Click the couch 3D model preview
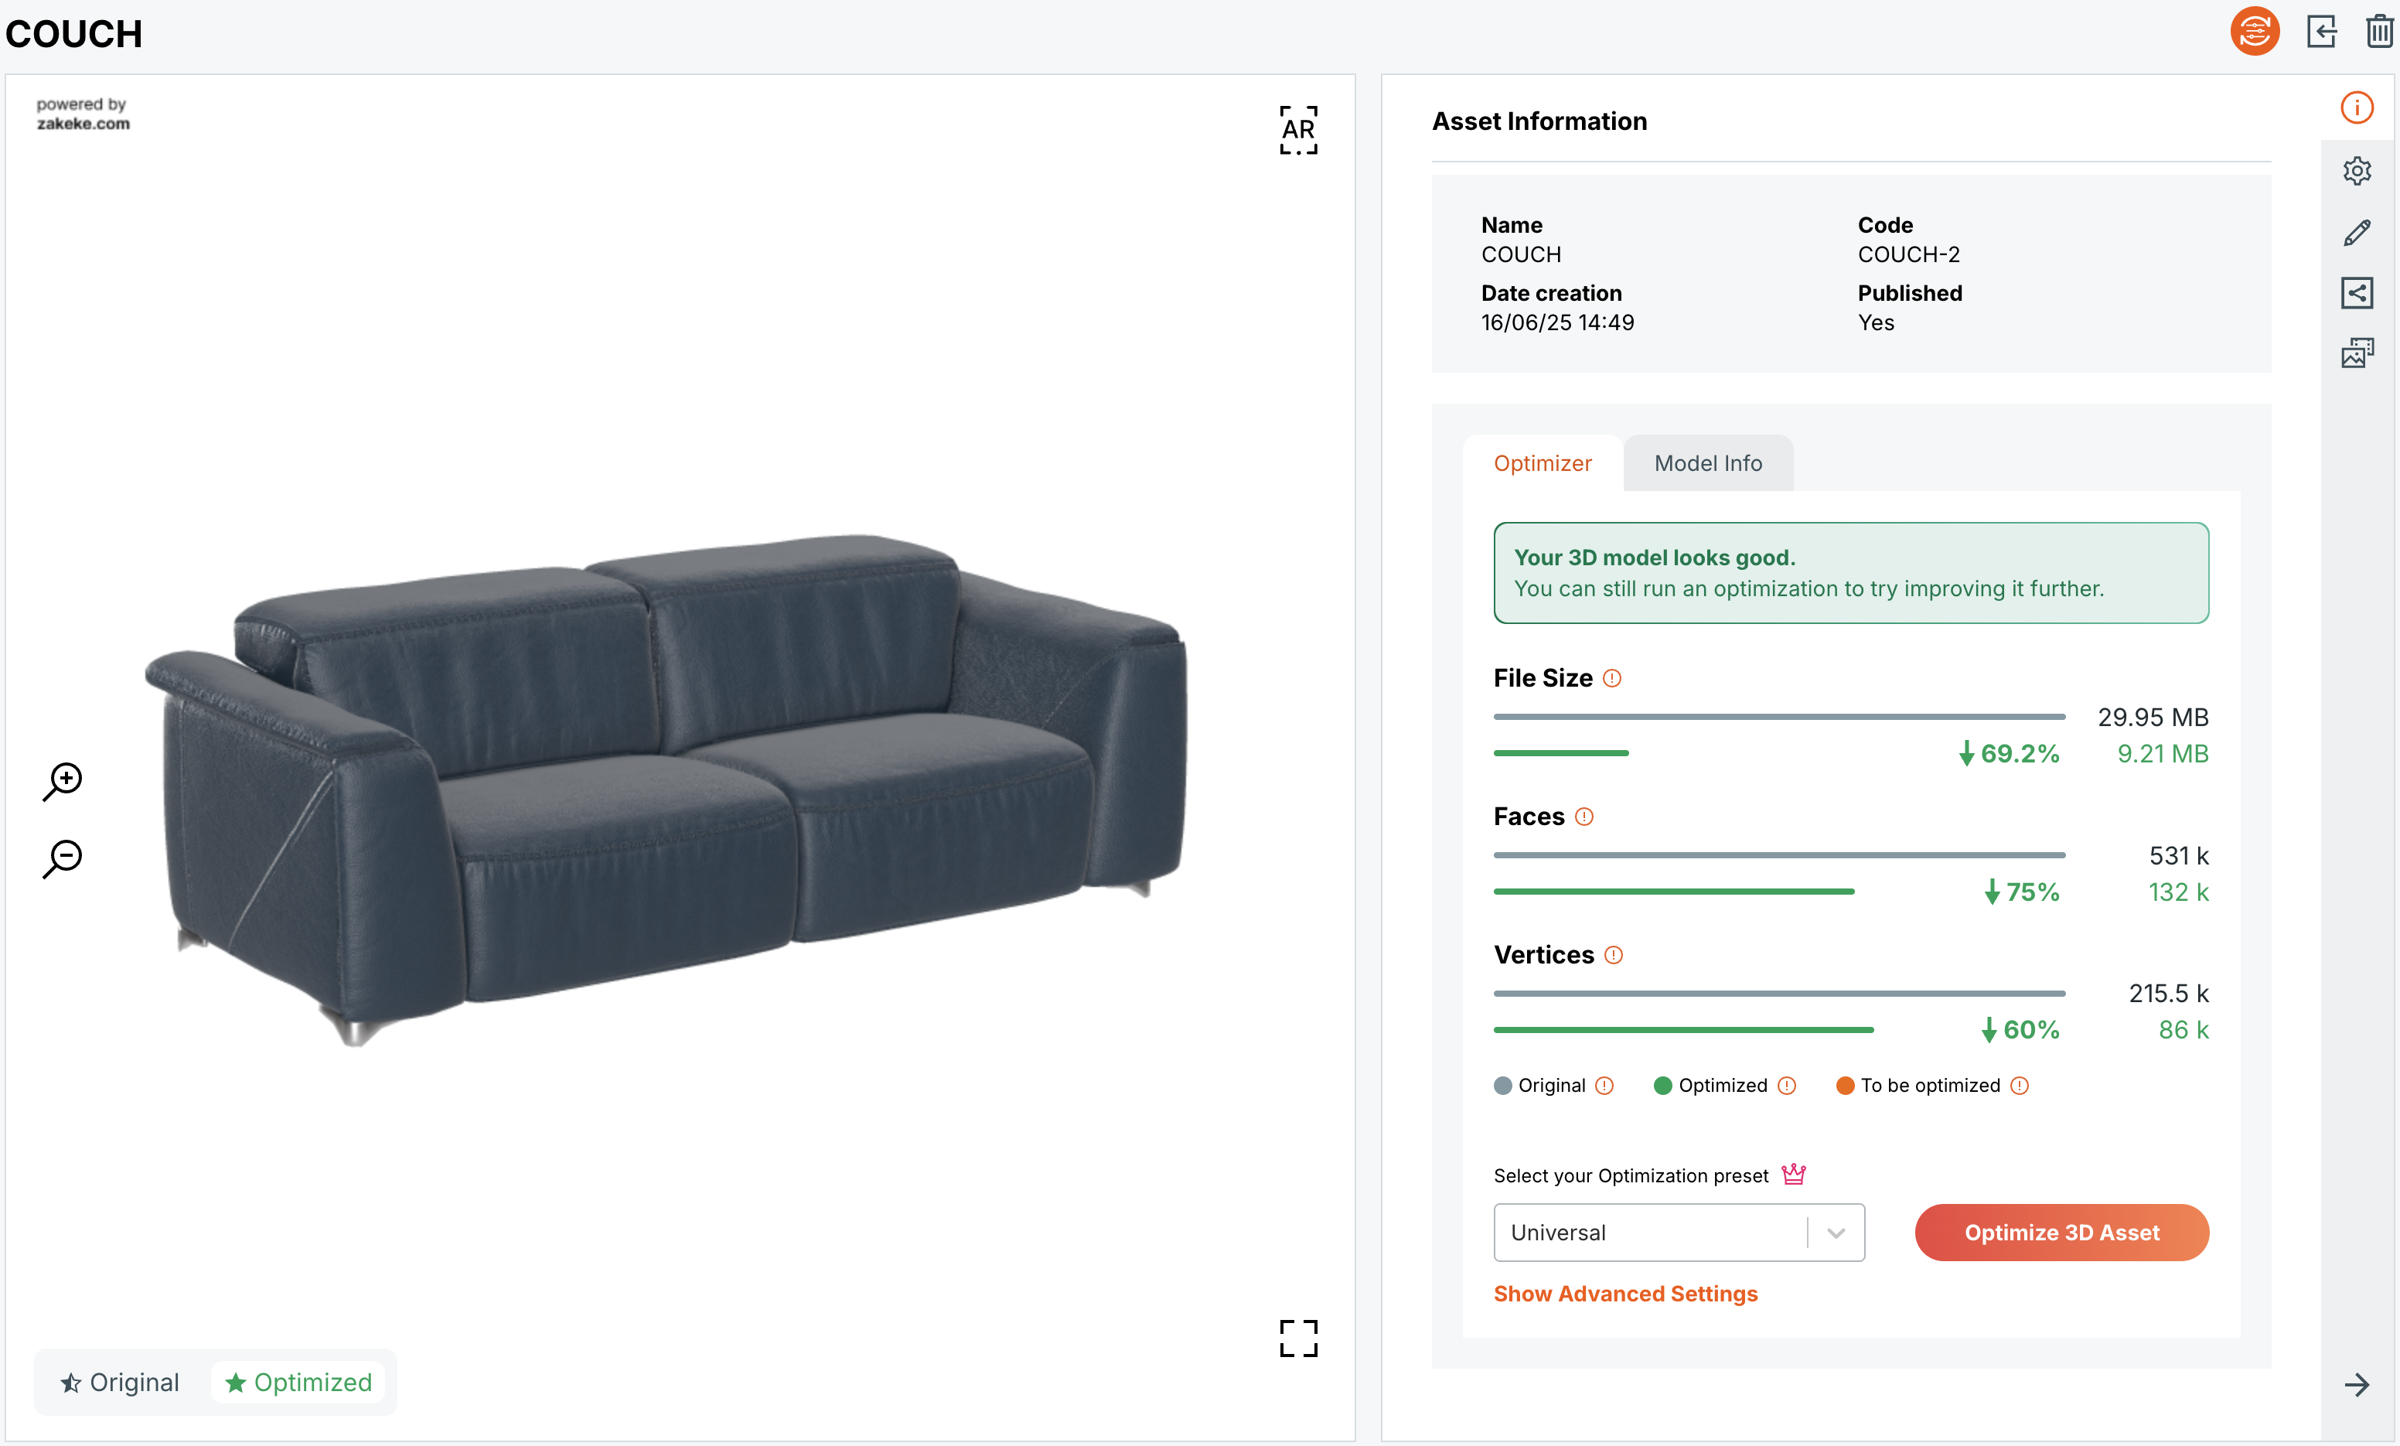Screen dimensions: 2400x1446 coord(666,790)
